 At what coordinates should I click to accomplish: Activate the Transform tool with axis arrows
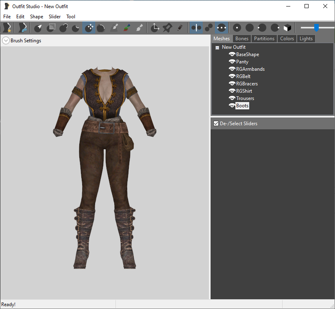pos(154,28)
